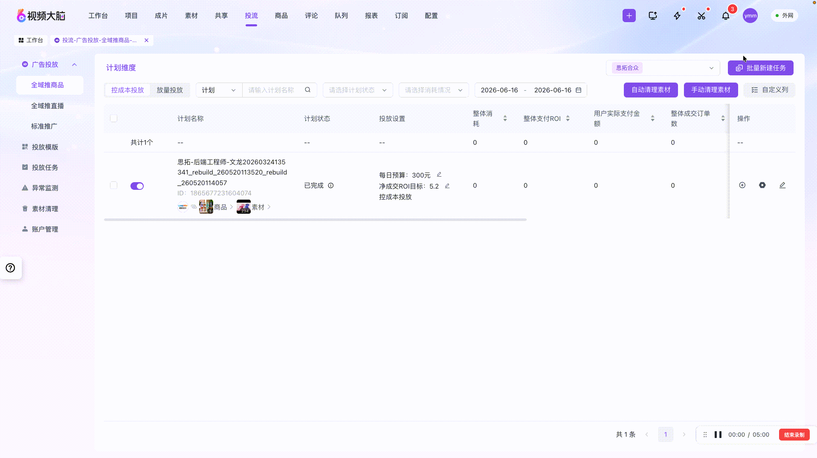Check the select-all header checkbox

coord(113,118)
